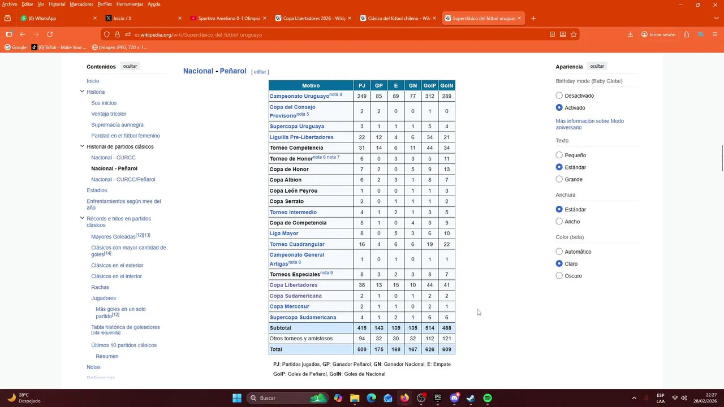Select Desactivado for Birthday mode
The height and width of the screenshot is (407, 724).
coord(559,96)
